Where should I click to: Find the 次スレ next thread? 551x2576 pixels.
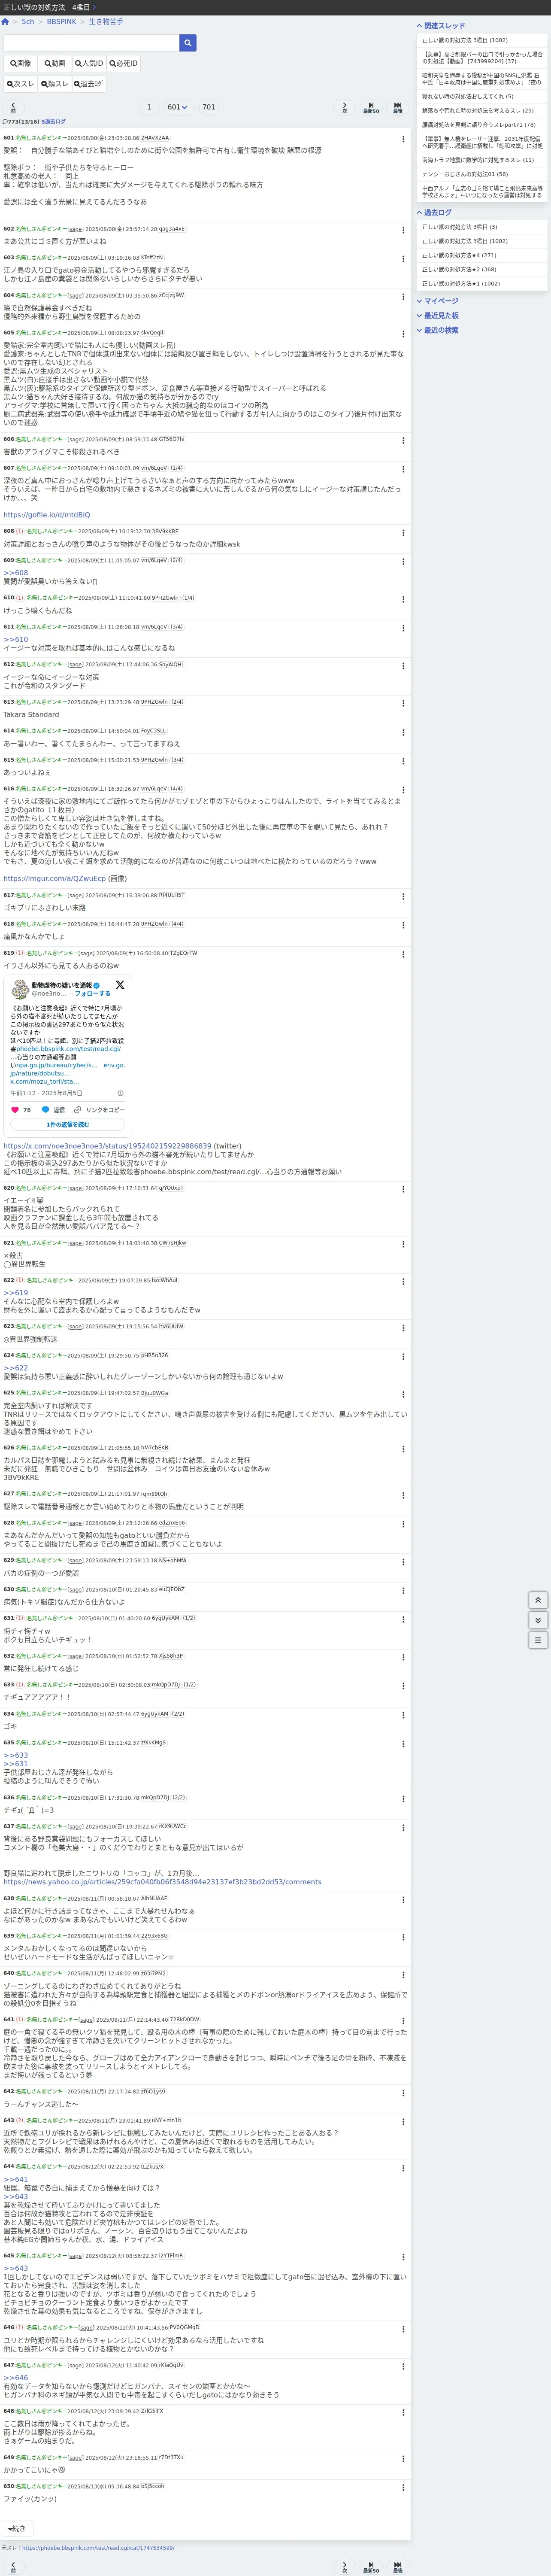21,84
